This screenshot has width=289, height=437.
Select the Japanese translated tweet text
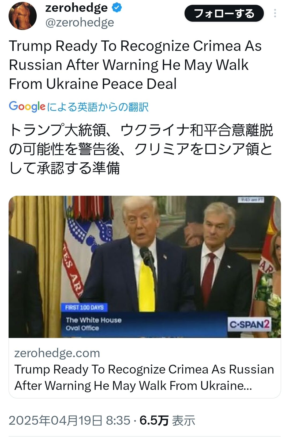click(141, 149)
